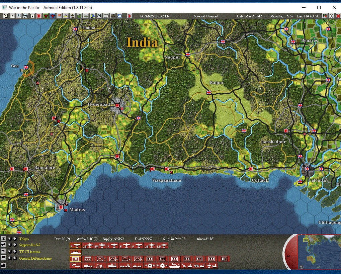The width and height of the screenshot is (341, 274).
Task: Click the anchor port icon beside Tokyo
Action: [x=3, y=239]
